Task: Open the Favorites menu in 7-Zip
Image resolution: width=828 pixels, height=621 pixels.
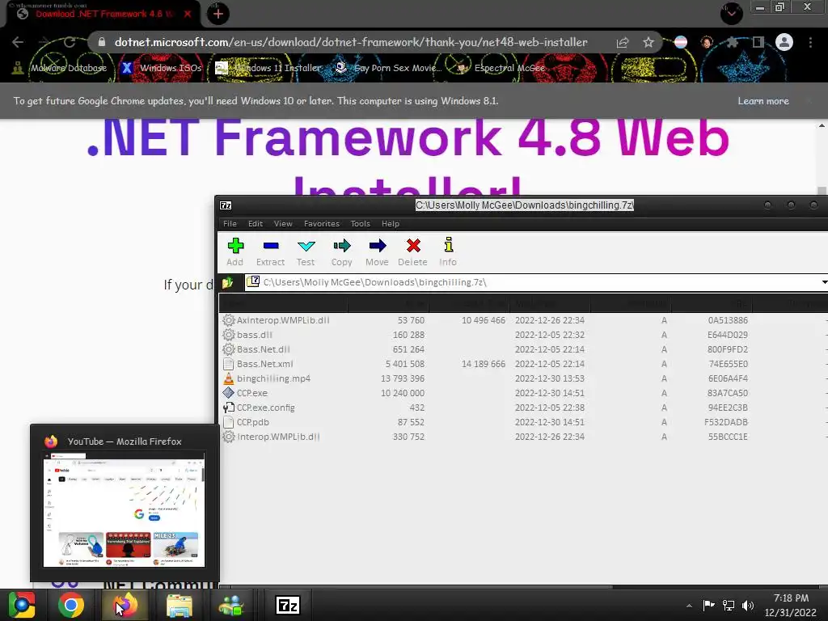Action: (x=322, y=223)
